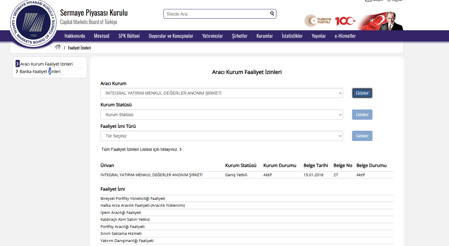449x246 pixels.
Task: Click the home icon in the breadcrumb
Action: click(x=57, y=47)
